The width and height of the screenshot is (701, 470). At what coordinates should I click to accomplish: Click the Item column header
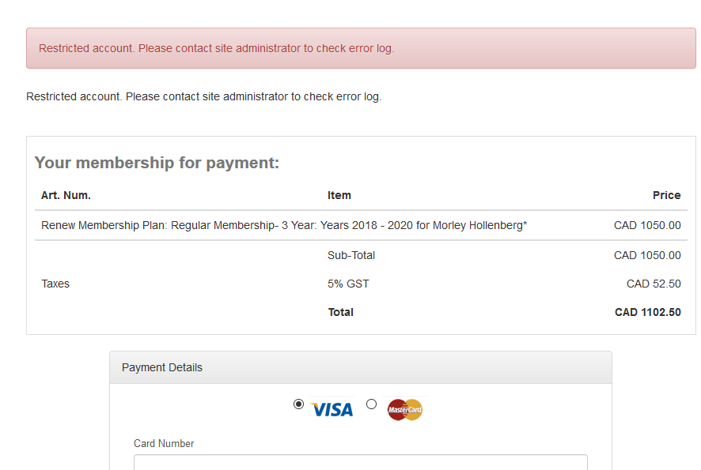coord(339,195)
